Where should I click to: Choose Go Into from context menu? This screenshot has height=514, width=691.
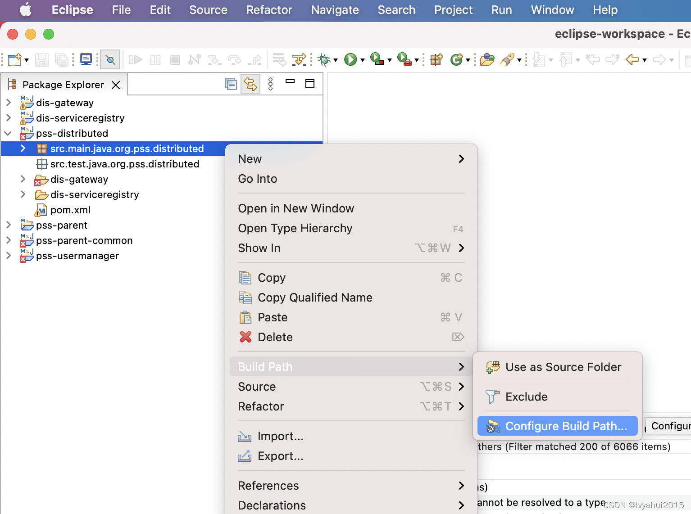(x=351, y=179)
